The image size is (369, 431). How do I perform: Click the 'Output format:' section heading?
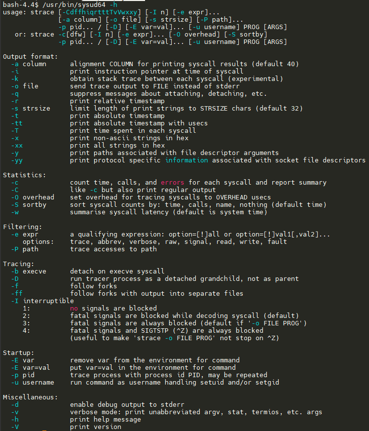[31, 57]
